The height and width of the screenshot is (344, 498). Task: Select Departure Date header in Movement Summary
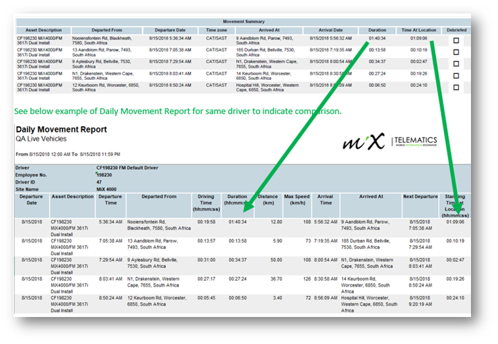tap(170, 30)
